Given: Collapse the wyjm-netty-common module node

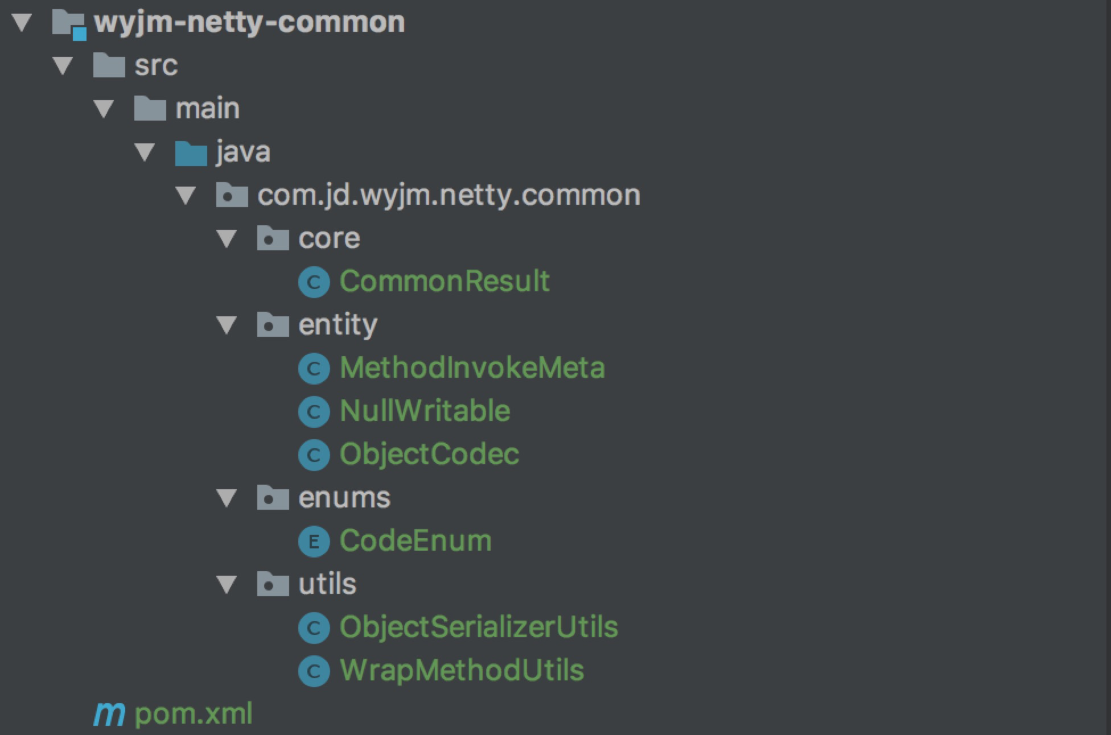Looking at the screenshot, I should (22, 23).
